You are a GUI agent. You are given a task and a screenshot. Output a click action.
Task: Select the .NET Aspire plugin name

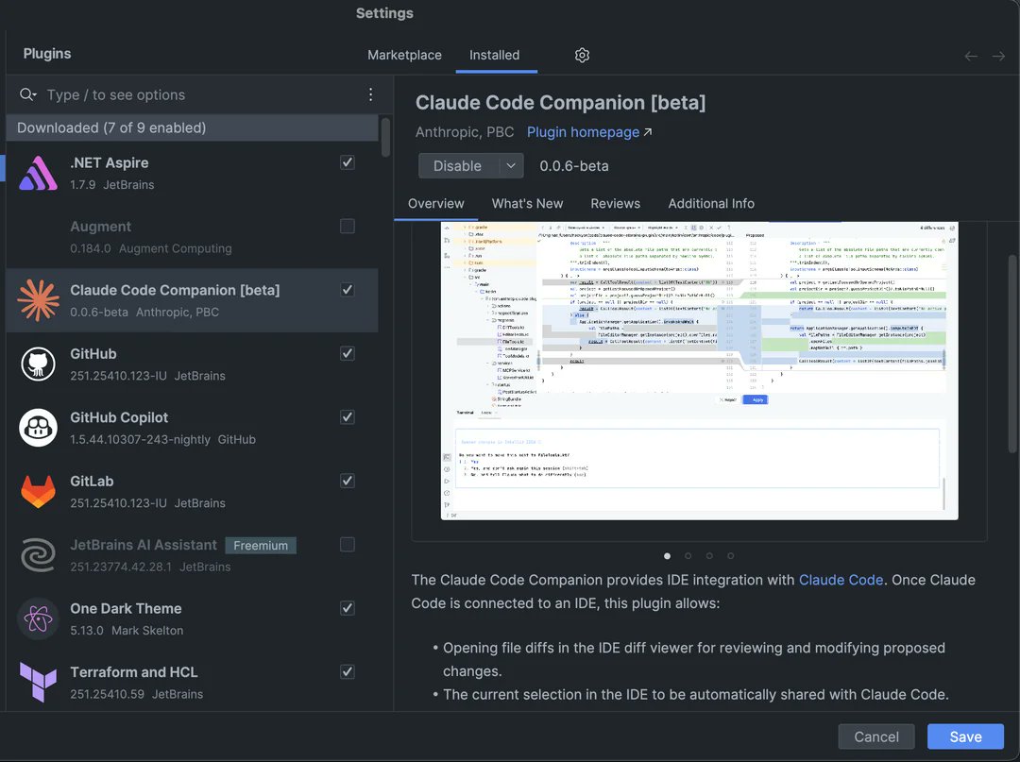coord(110,162)
